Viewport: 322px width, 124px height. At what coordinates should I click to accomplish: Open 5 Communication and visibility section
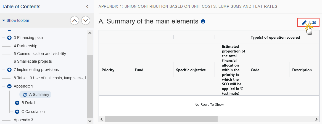click(x=40, y=54)
